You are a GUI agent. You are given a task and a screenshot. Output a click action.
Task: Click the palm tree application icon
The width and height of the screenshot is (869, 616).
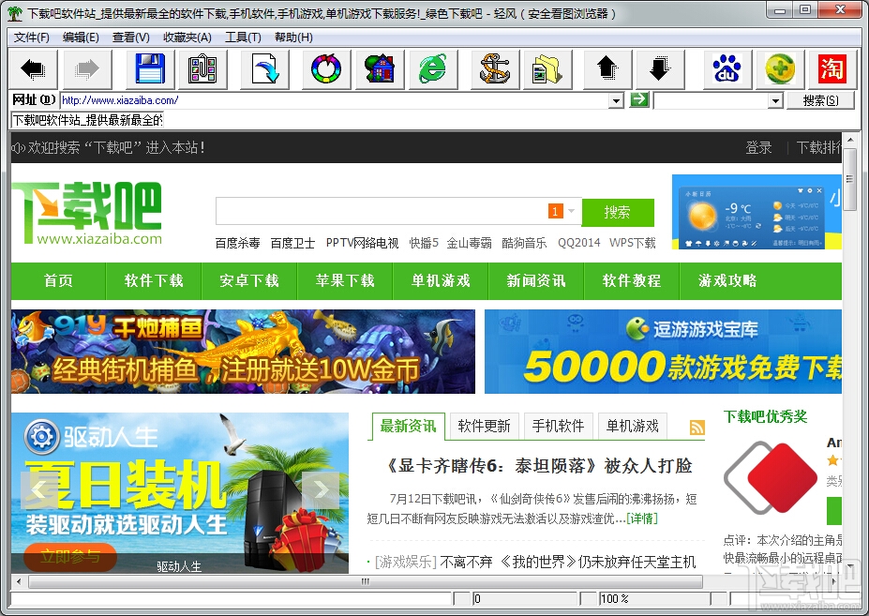click(15, 13)
